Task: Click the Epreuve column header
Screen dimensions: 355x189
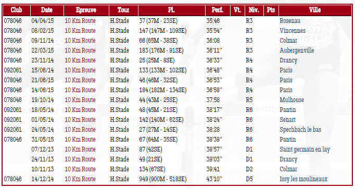Action: pyautogui.click(x=86, y=10)
